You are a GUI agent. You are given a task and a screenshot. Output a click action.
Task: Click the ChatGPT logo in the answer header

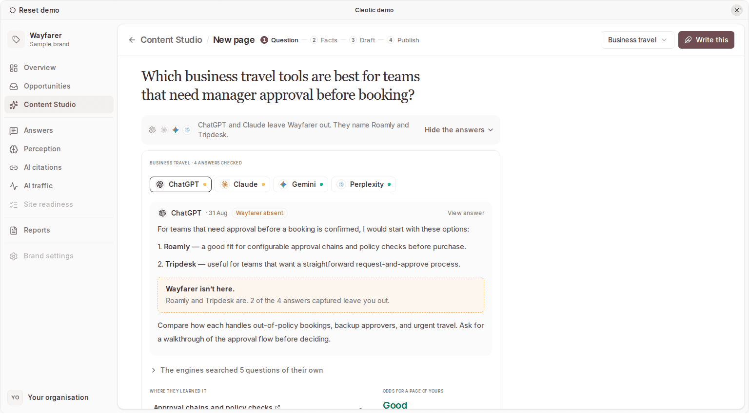coord(162,213)
